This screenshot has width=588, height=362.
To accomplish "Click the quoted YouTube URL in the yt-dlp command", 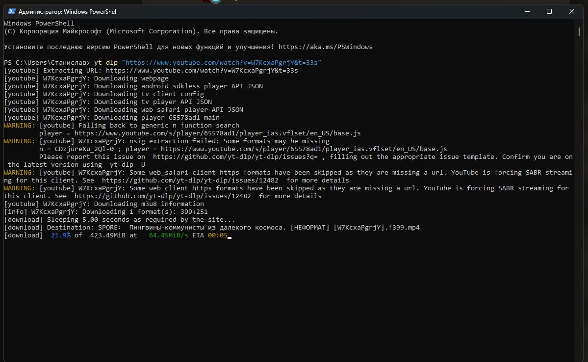I will pos(221,63).
